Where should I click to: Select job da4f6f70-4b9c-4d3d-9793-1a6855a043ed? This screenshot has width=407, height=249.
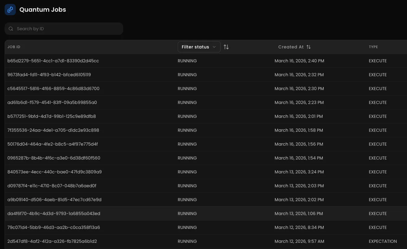pos(54,214)
